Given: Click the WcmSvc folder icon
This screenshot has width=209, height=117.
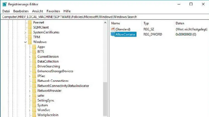Looking at the screenshot, I should click(x=34, y=110).
